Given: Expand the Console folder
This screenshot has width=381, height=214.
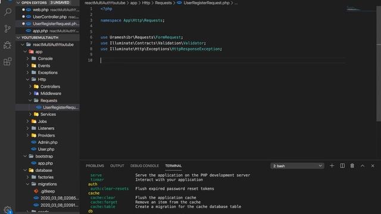Looking at the screenshot, I should tap(28, 59).
